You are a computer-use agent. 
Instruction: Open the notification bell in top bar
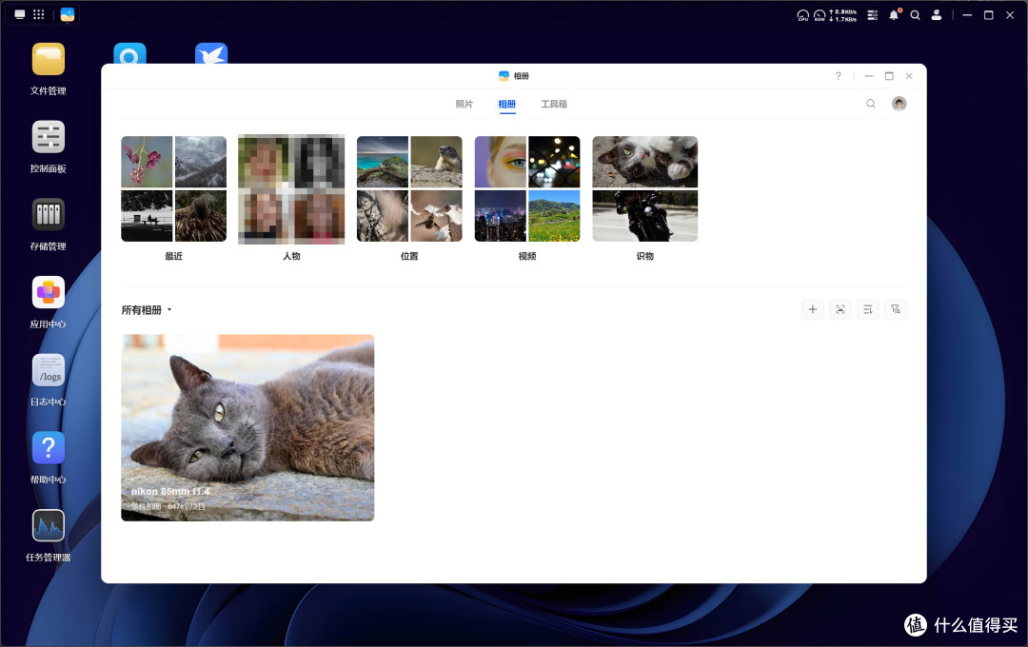894,15
